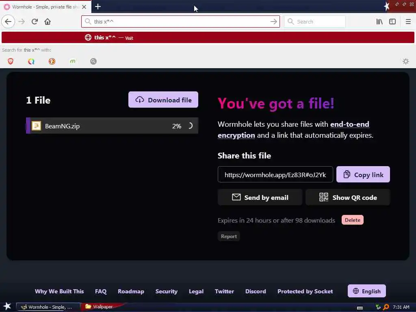Open a new tab with the plus button
The width and height of the screenshot is (416, 312).
[x=97, y=6]
